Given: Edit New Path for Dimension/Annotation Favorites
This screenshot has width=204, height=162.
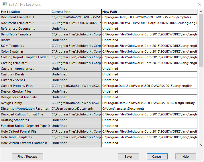Looking at the screenshot, I should click(149, 109).
